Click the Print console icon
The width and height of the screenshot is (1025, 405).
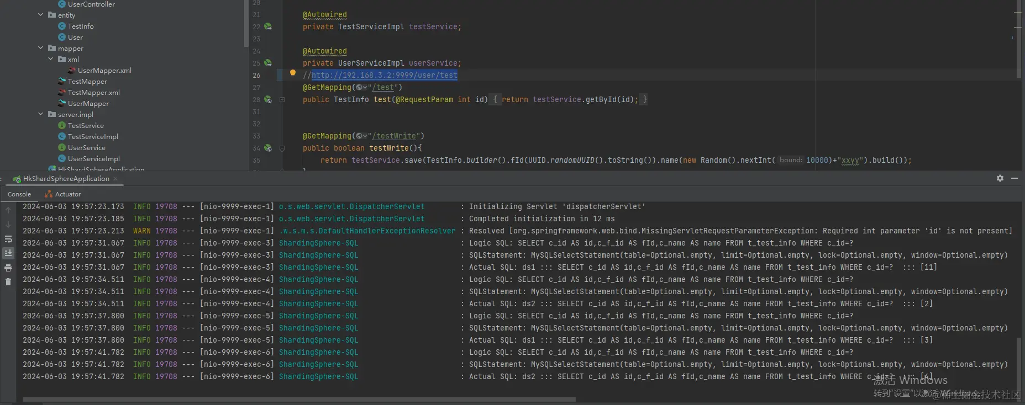point(8,268)
